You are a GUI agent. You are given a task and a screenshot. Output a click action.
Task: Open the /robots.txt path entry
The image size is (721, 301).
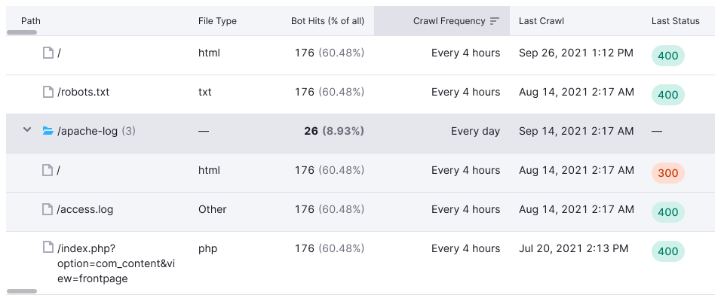[84, 92]
